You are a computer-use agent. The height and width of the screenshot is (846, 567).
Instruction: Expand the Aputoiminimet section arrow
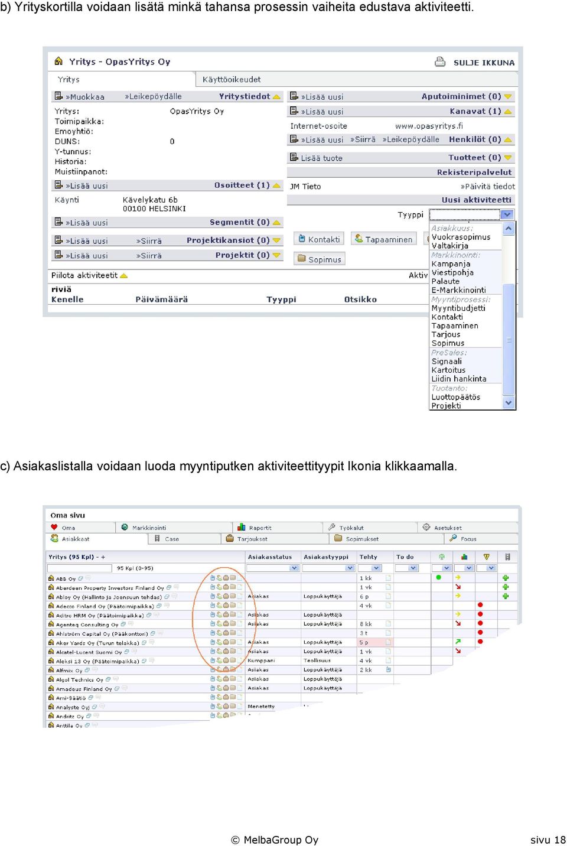tap(508, 96)
